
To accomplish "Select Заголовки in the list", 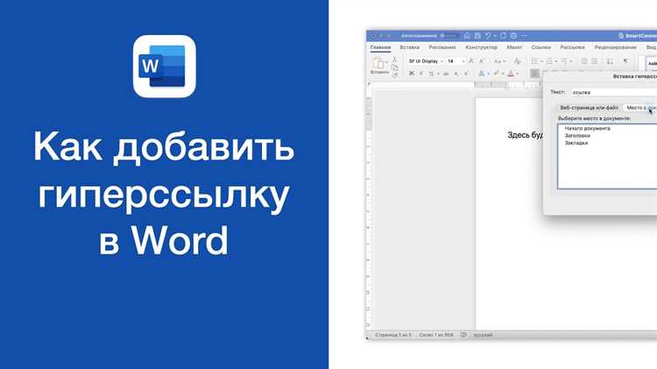I will click(577, 136).
